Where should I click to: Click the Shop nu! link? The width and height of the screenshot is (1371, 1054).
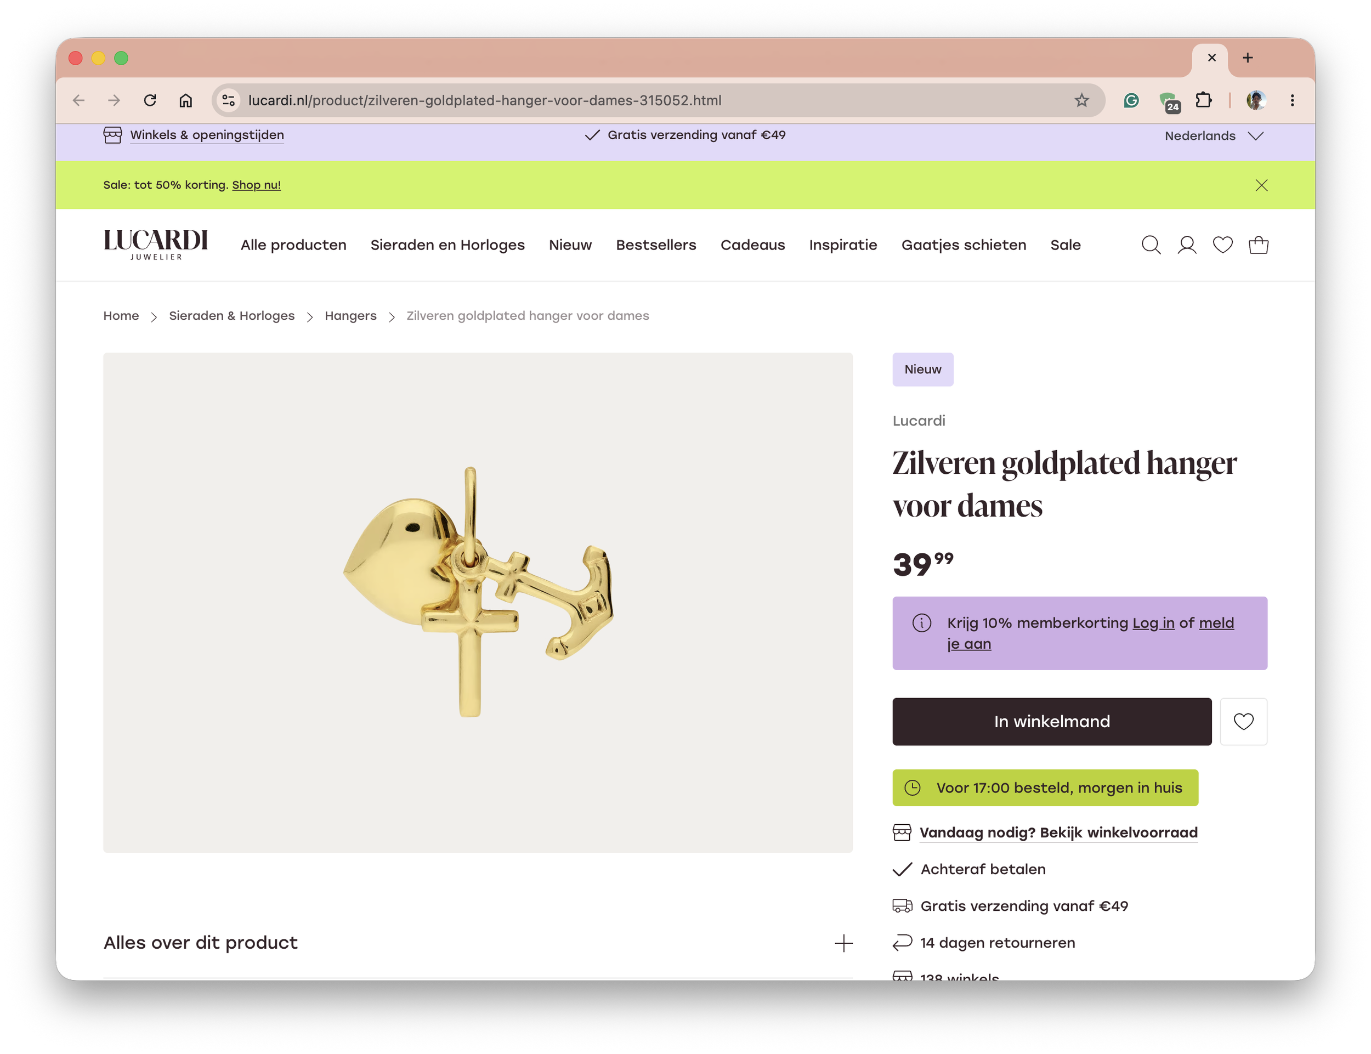[256, 185]
